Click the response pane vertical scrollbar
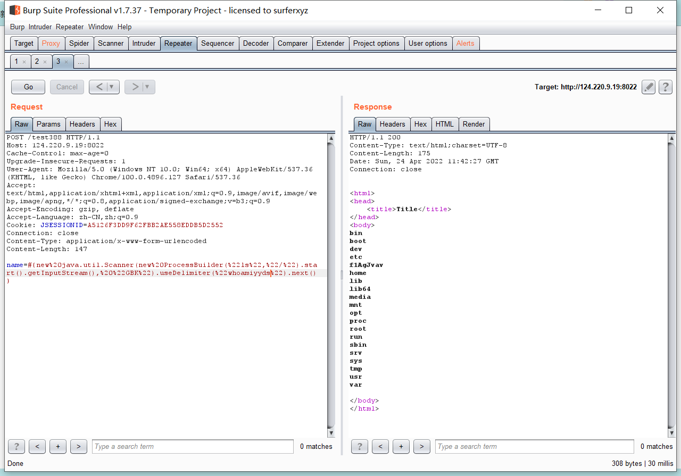The height and width of the screenshot is (476, 681). click(671, 285)
